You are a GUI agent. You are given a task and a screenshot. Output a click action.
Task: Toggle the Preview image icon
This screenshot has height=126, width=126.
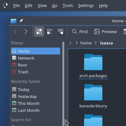coord(97,31)
